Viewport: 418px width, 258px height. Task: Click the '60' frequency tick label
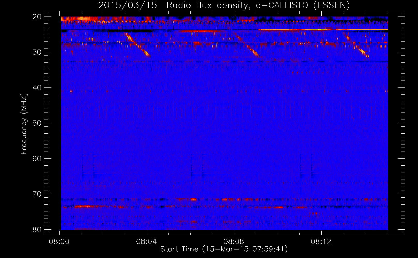(x=37, y=158)
